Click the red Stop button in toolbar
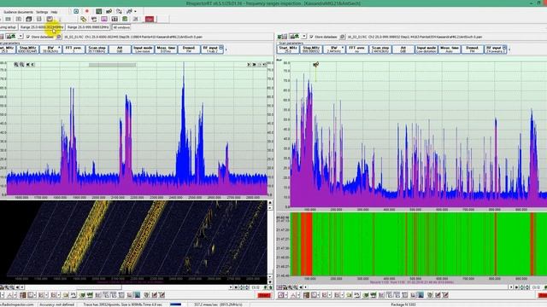The width and height of the screenshot is (547, 307). (150, 19)
